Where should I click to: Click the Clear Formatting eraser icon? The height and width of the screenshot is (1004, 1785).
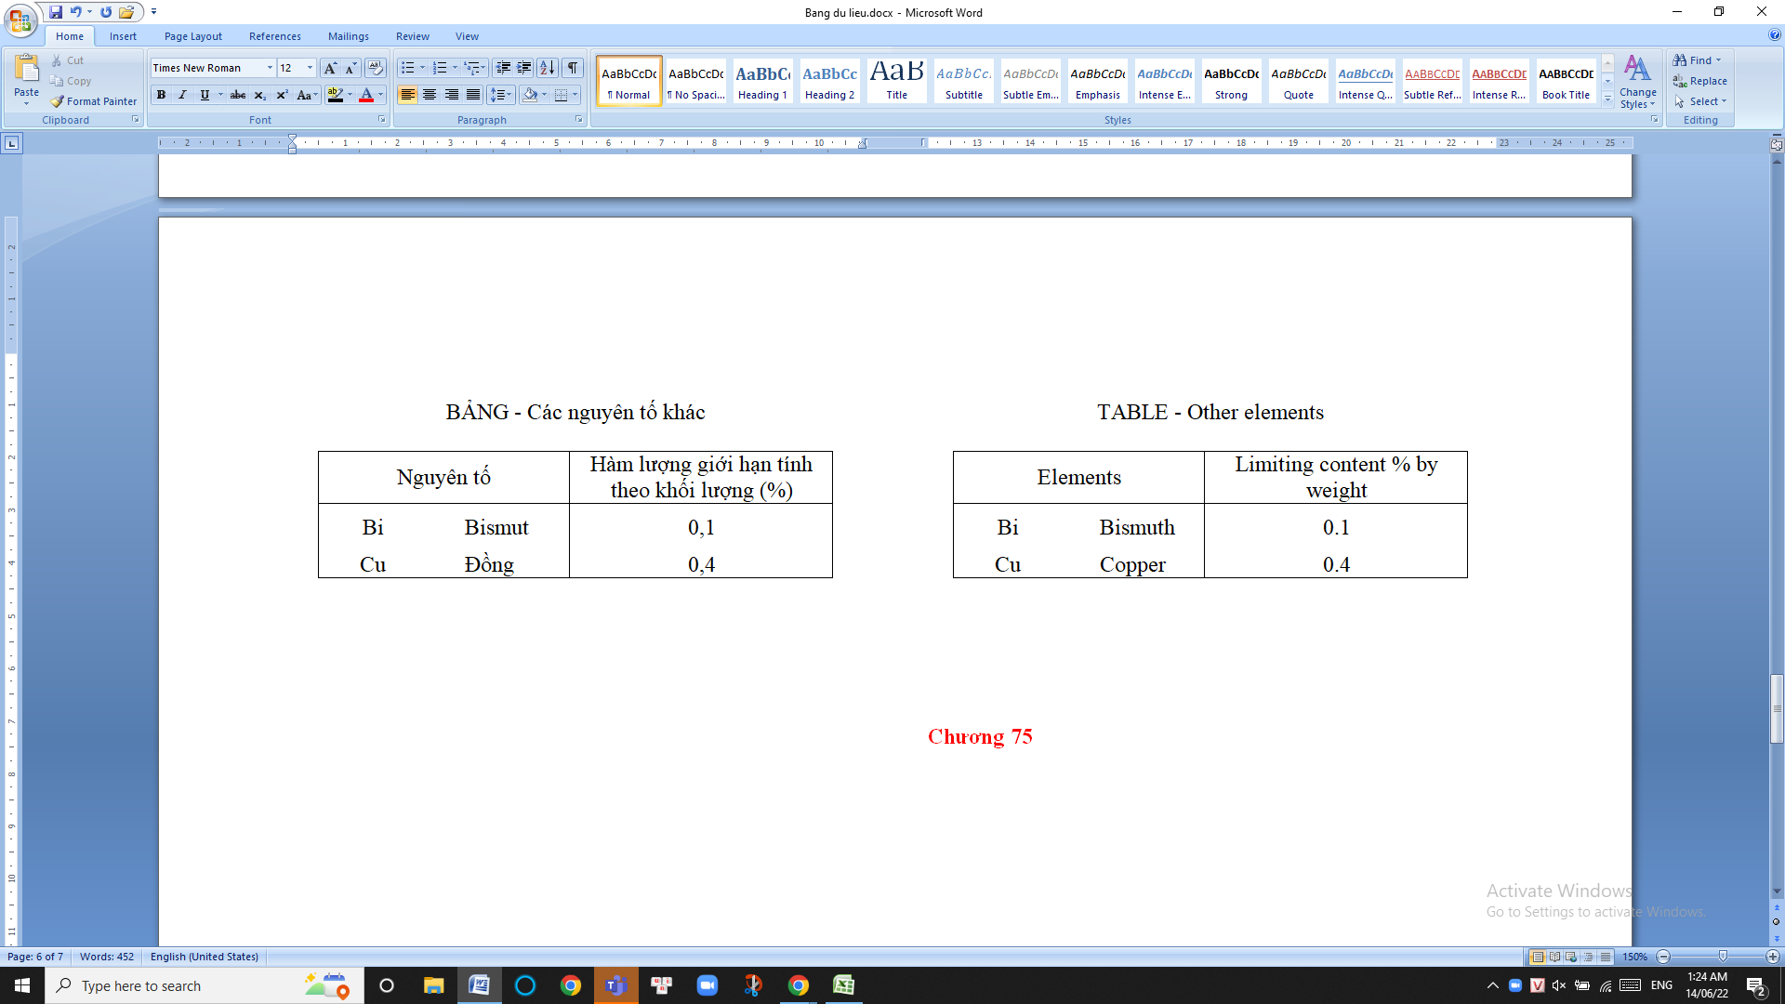pyautogui.click(x=375, y=68)
